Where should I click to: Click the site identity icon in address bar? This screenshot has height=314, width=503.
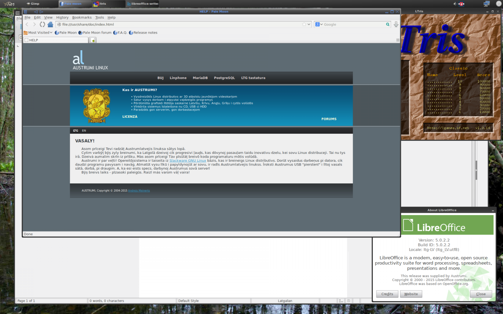coord(59,24)
